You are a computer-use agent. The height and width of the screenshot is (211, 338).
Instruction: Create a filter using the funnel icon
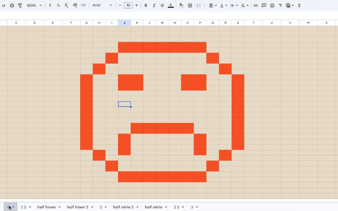pyautogui.click(x=281, y=6)
